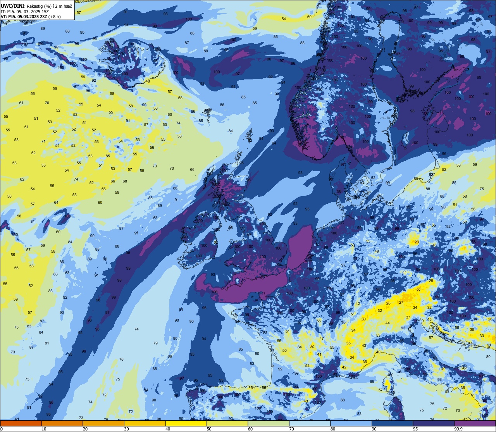
Task: Click the legend tick label 20
Action: 85,429
